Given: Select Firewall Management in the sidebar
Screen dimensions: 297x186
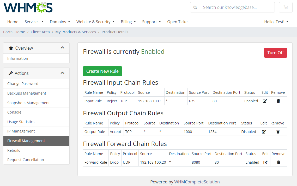Looking at the screenshot, I should click(26, 141).
